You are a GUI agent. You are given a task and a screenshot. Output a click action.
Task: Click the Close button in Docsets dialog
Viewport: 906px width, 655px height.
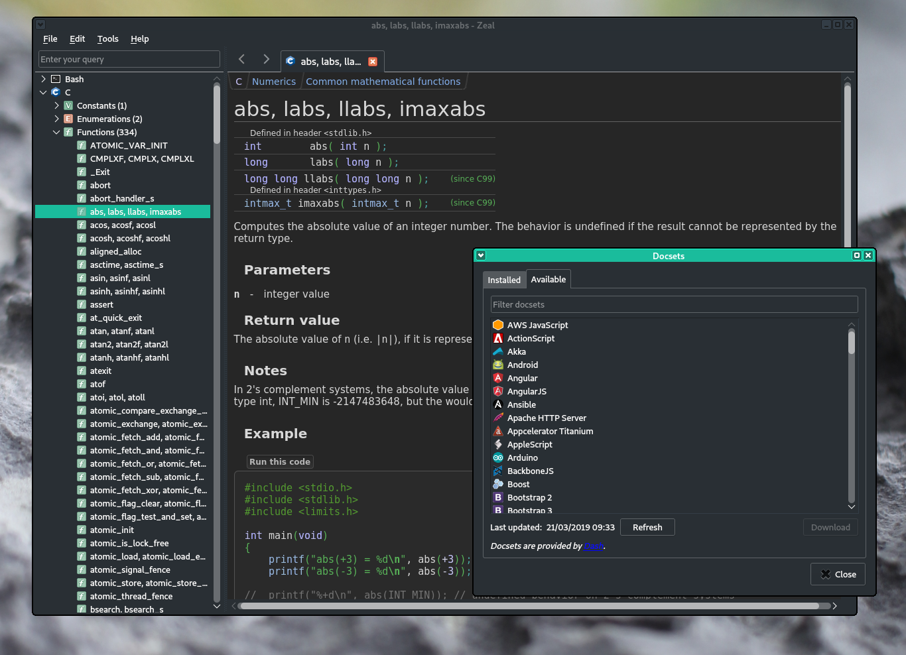[x=838, y=574]
